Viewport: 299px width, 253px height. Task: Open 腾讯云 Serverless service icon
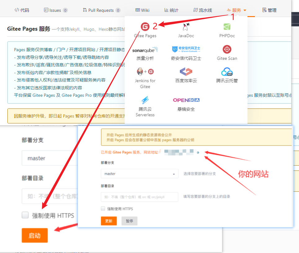tap(145, 100)
